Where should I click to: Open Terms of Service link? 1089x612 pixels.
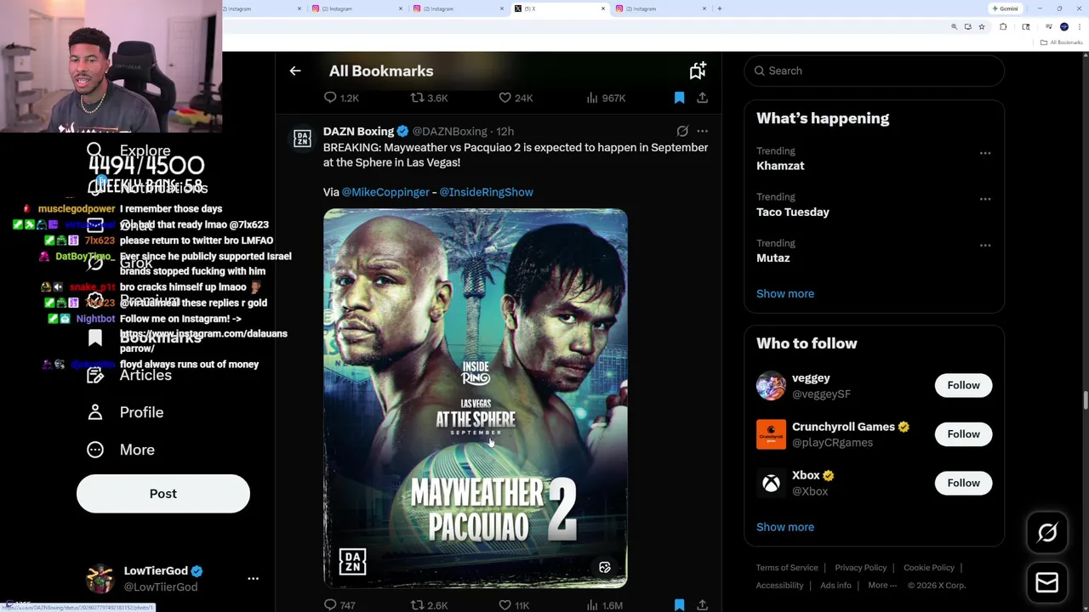787,568
